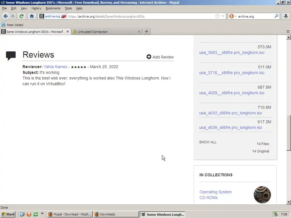Image resolution: width=291 pixels, height=218 pixels.
Task: Open the home page button
Action: pyautogui.click(x=32, y=16)
